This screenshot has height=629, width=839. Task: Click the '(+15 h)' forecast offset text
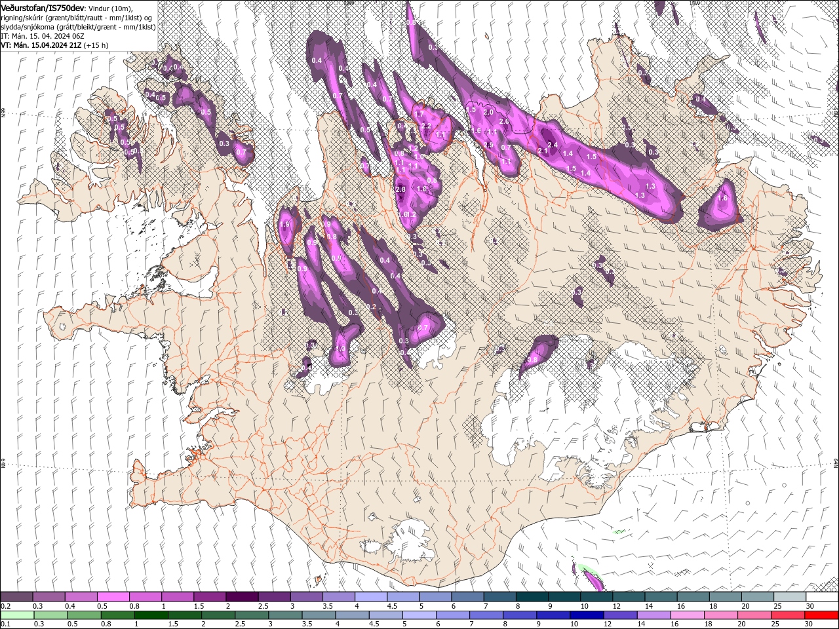96,45
